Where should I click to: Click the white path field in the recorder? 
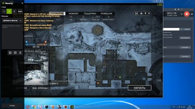click(171, 29)
